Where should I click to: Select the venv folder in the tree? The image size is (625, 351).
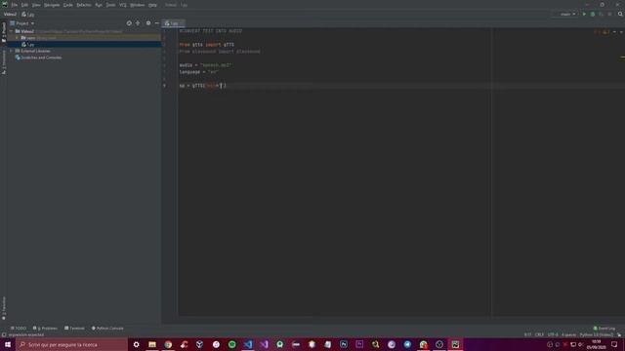30,38
